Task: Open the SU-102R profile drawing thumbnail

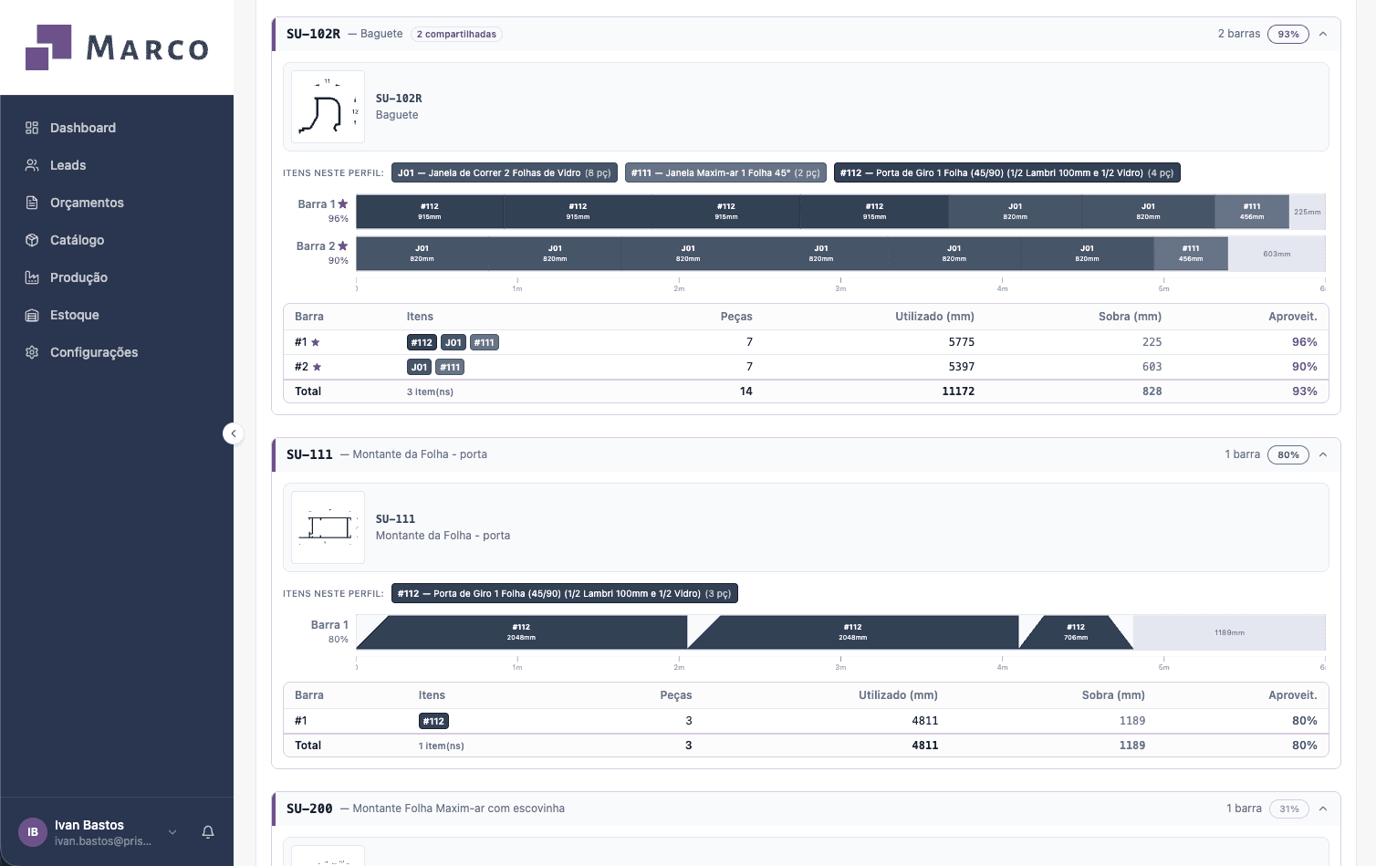Action: (x=328, y=107)
